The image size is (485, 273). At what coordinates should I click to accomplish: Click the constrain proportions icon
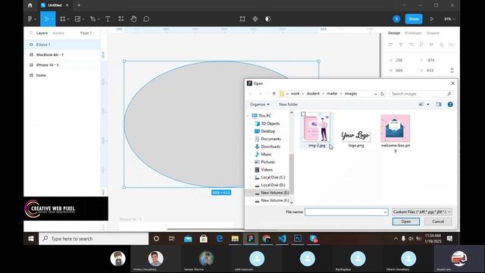pyautogui.click(x=452, y=71)
